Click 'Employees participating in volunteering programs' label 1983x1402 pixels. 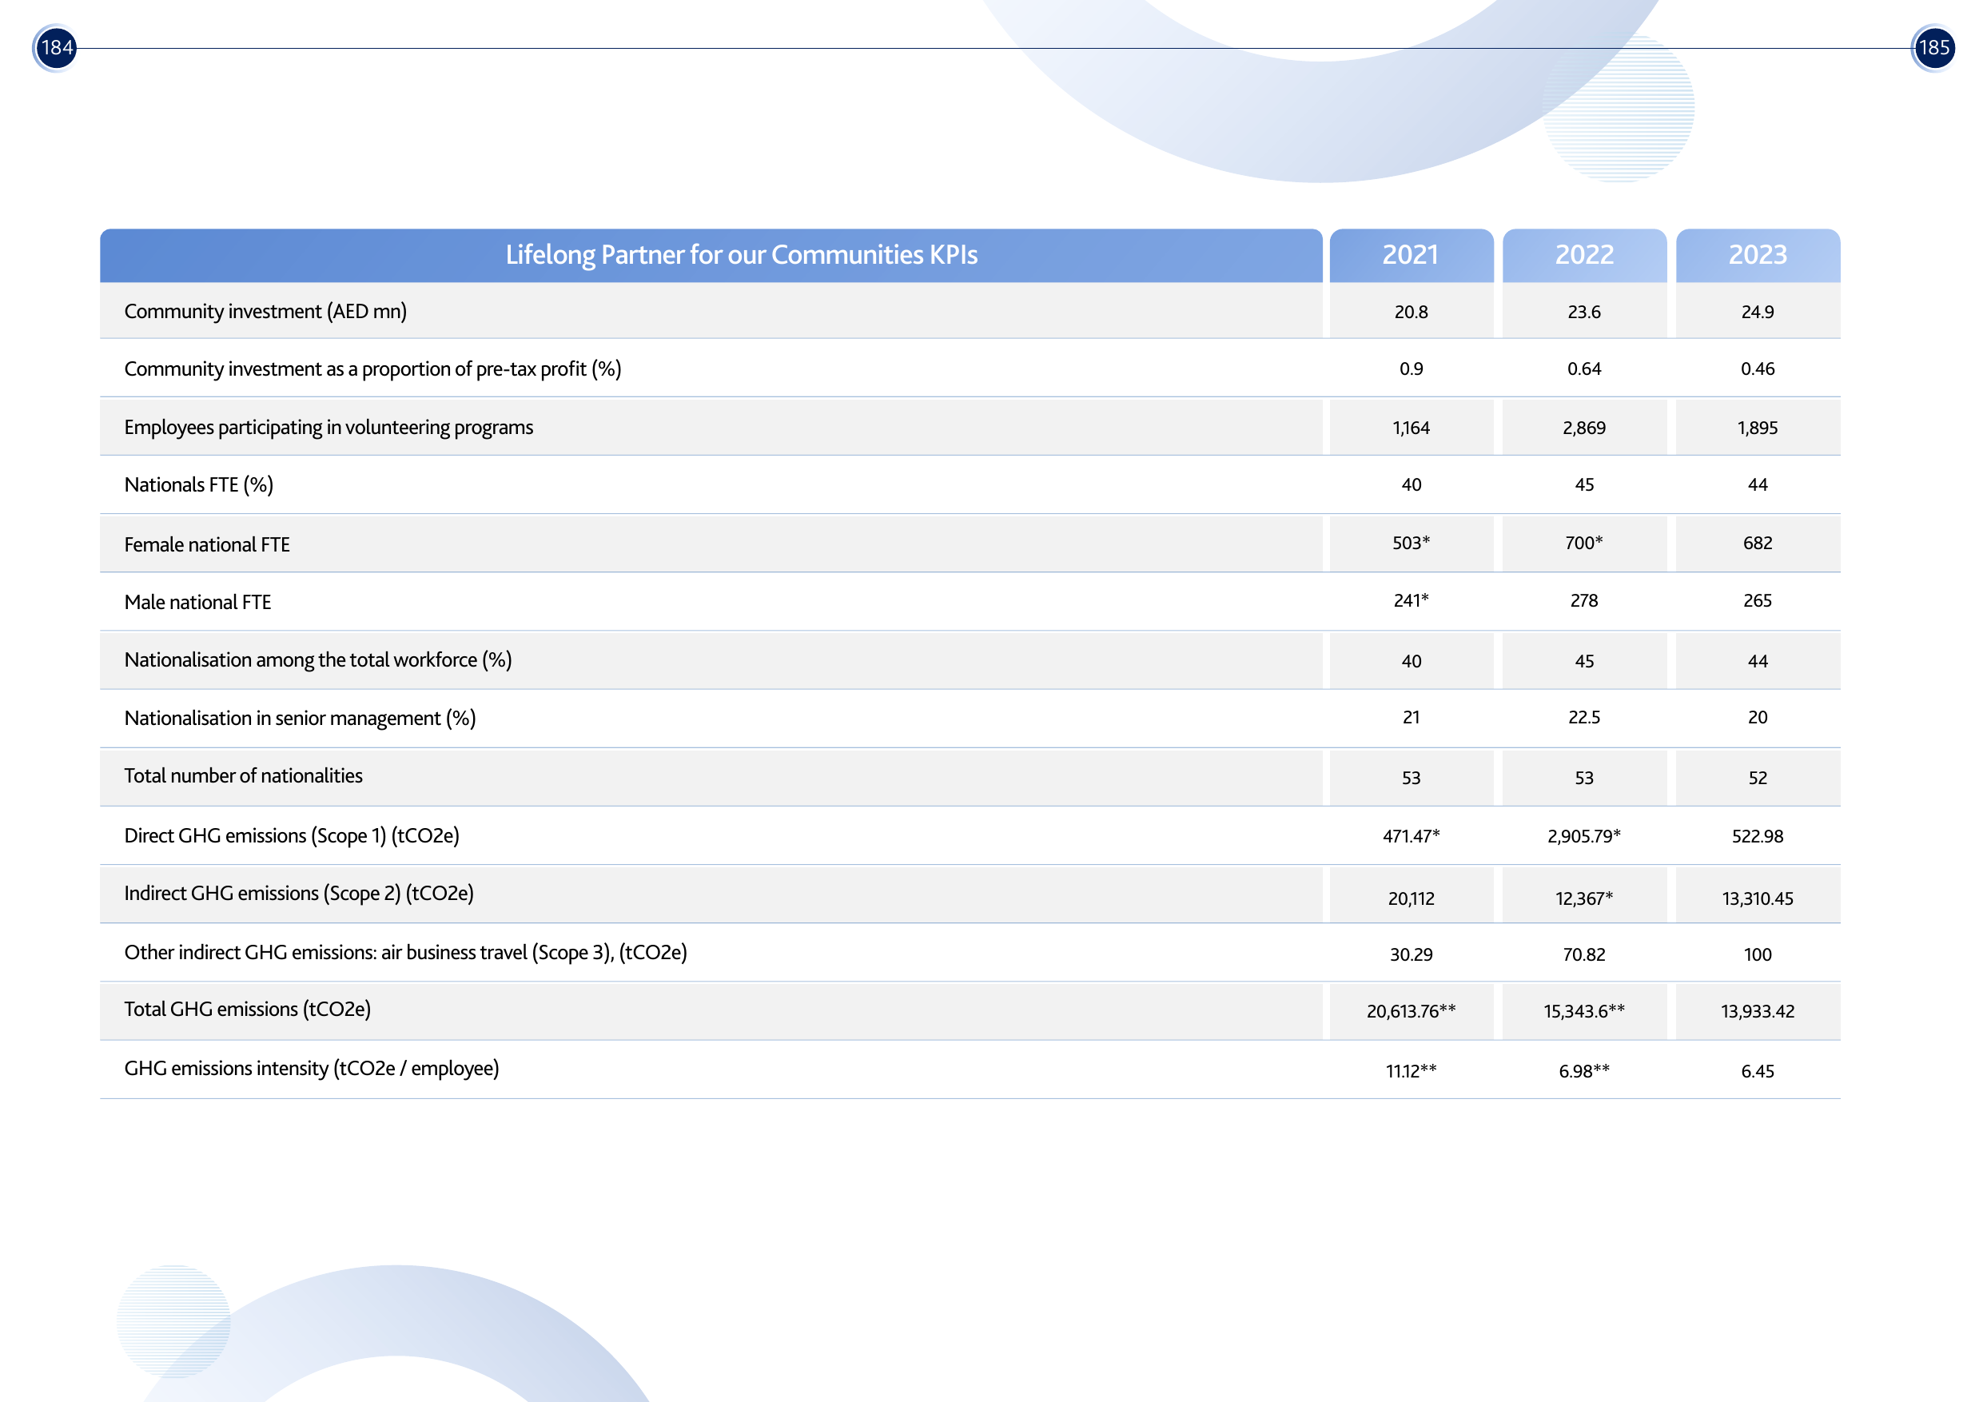tap(329, 428)
